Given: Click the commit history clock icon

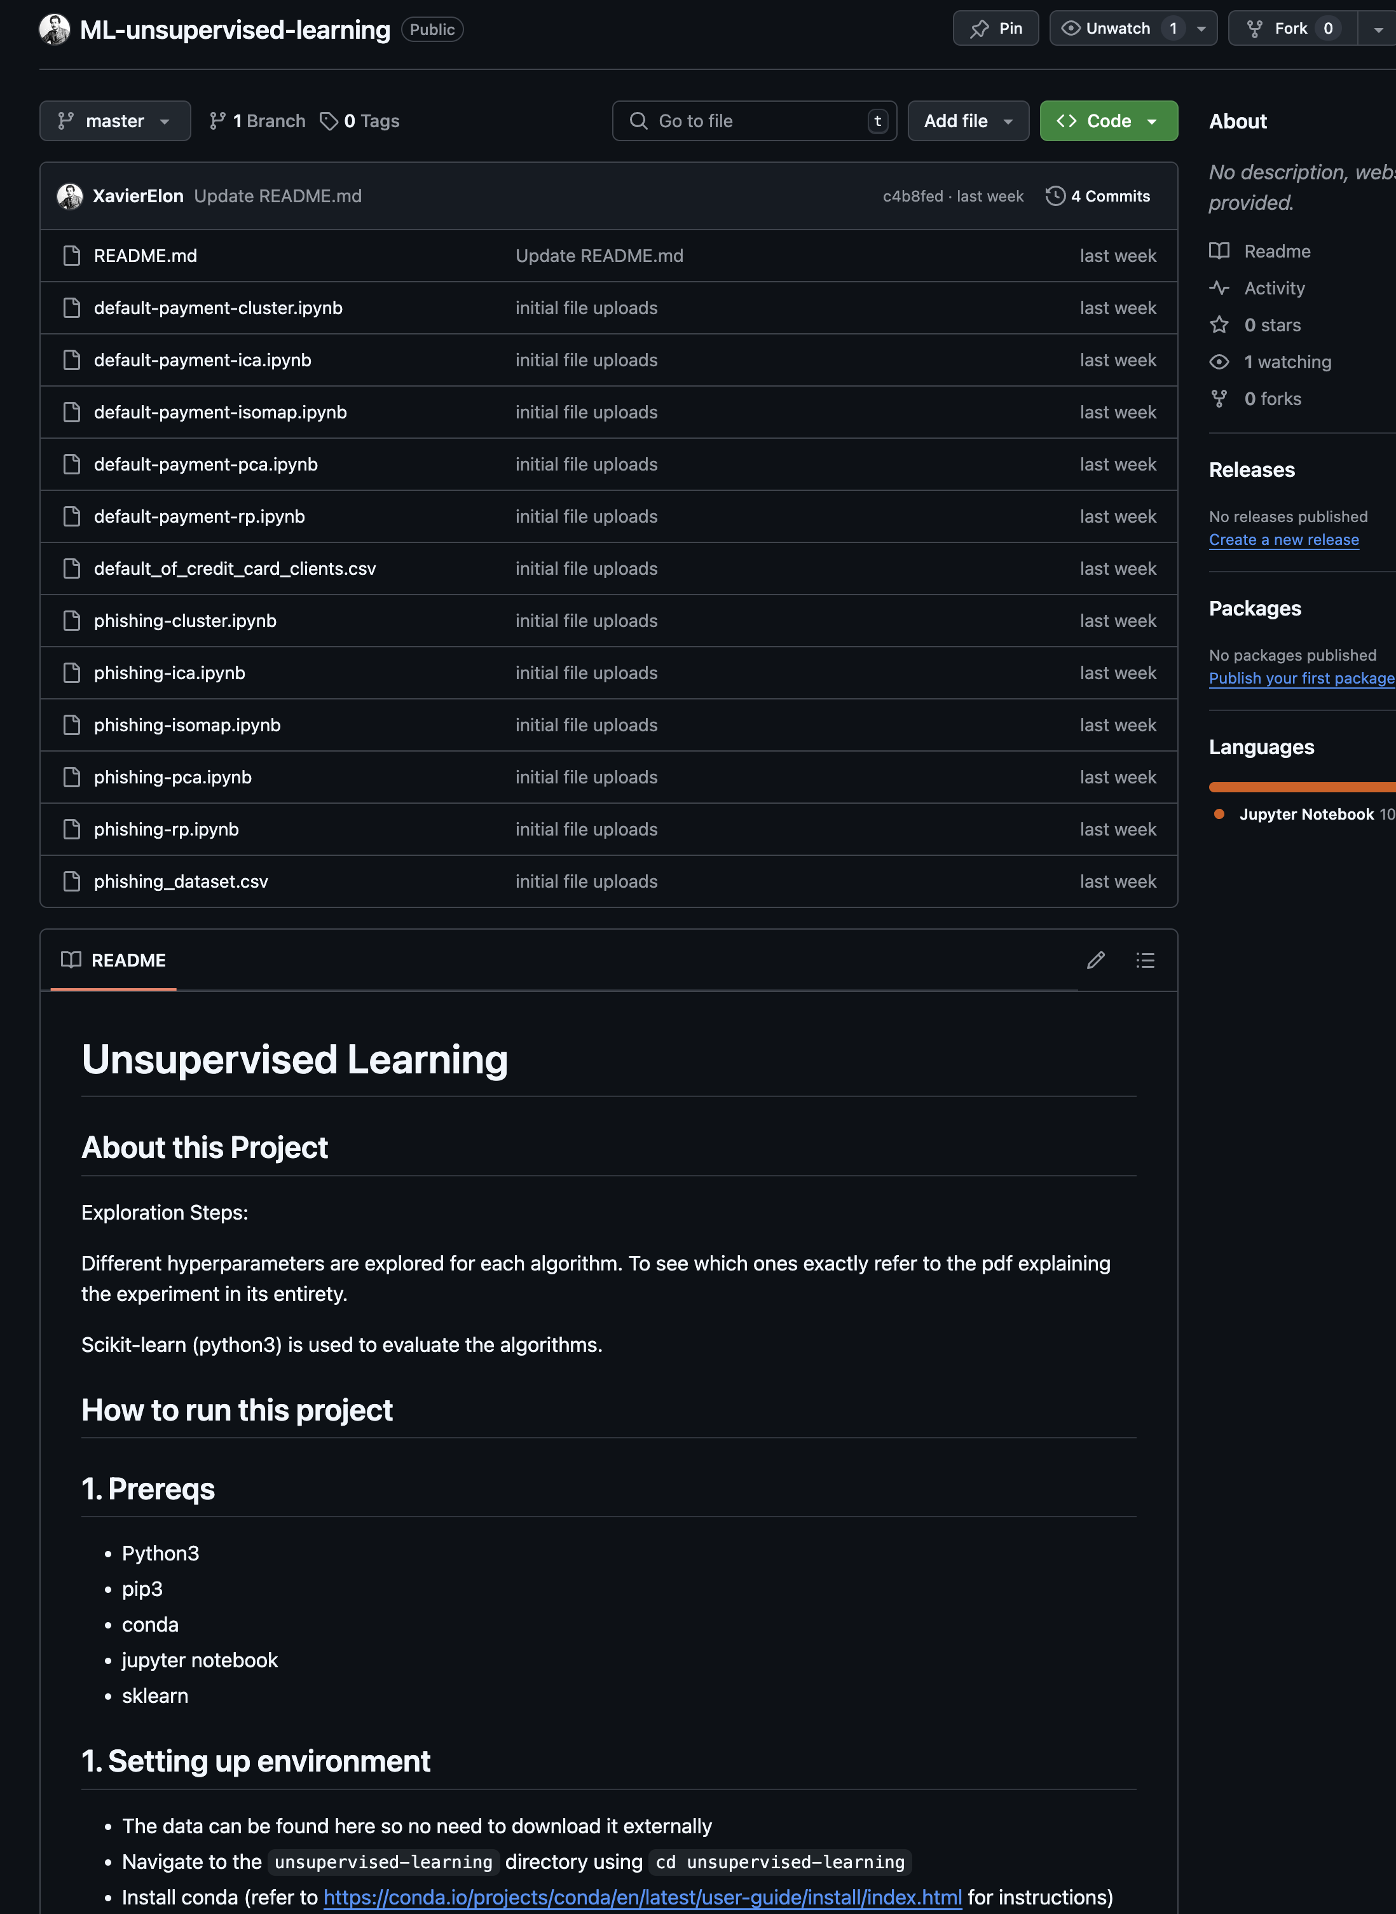Looking at the screenshot, I should (x=1055, y=196).
